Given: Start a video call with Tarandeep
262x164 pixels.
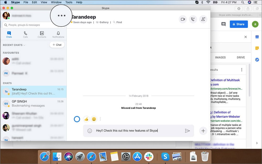Looking at the screenshot, I should 183,19.
